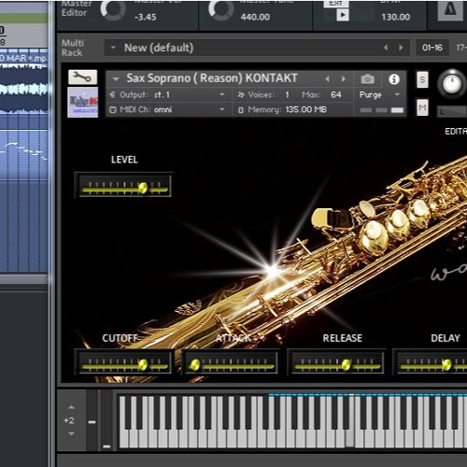Click the Multi Rack label
467x467 pixels.
pos(72,48)
